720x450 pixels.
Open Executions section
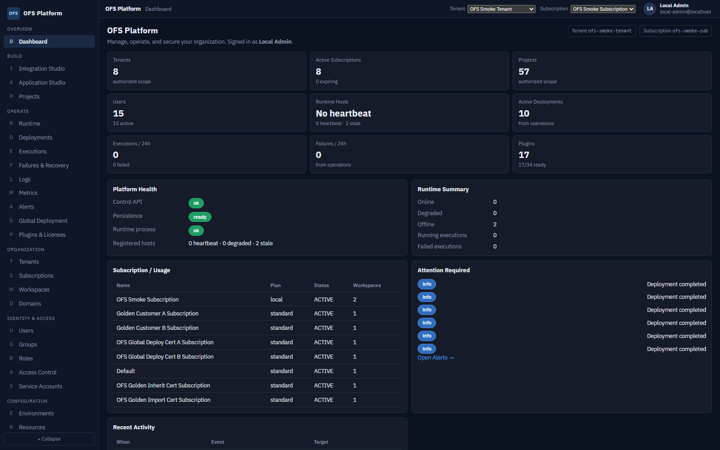coord(49,151)
